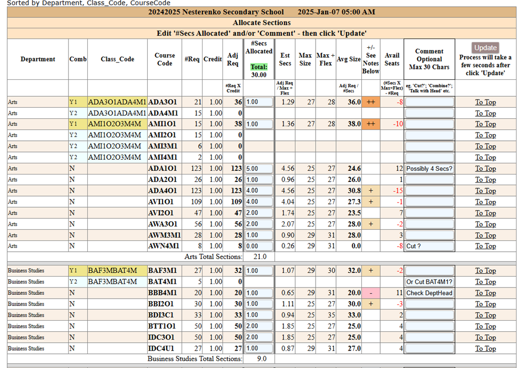Click 'To Top' link in BAF3M1 row
Viewport: 526px width, 368px height.
point(485,271)
